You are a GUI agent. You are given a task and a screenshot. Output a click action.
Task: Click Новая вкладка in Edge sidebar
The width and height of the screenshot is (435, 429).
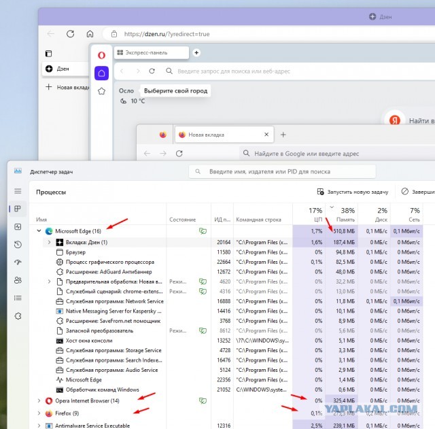[67, 87]
